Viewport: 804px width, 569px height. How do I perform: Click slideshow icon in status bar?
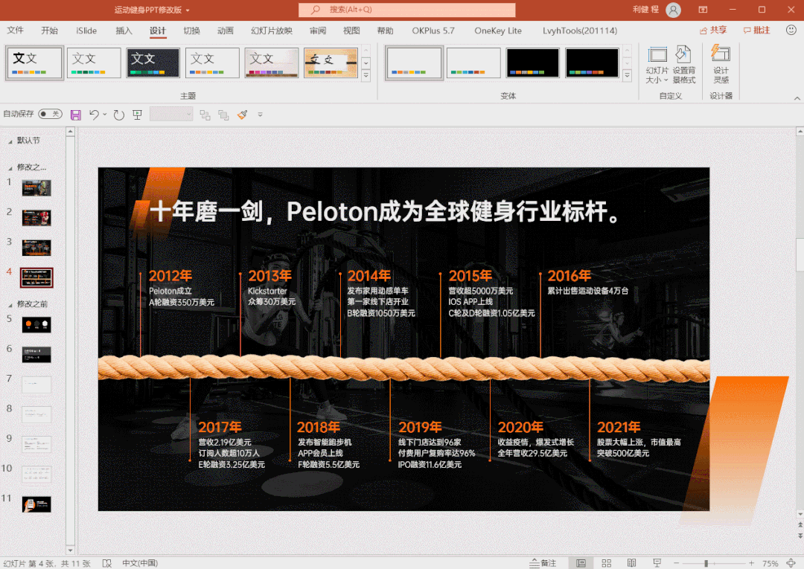coord(657,563)
